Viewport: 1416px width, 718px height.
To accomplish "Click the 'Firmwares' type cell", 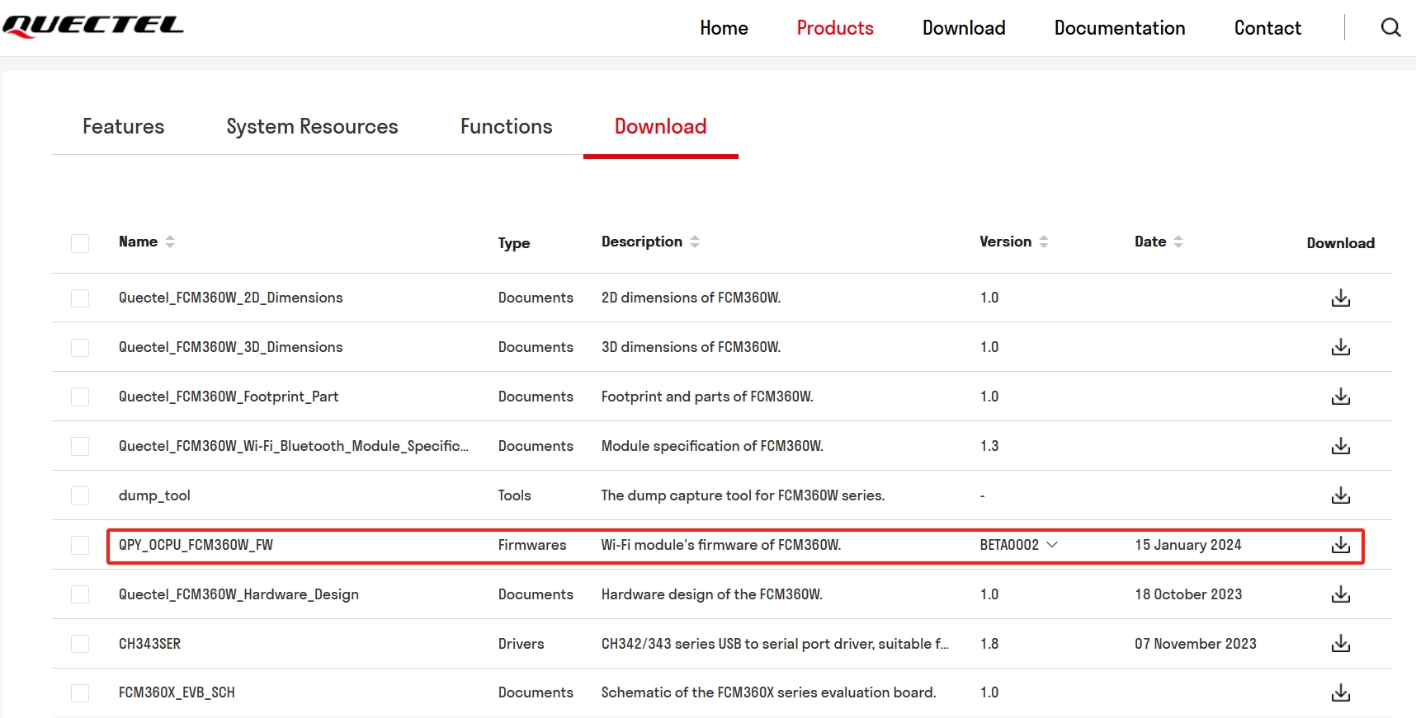I will tap(532, 545).
